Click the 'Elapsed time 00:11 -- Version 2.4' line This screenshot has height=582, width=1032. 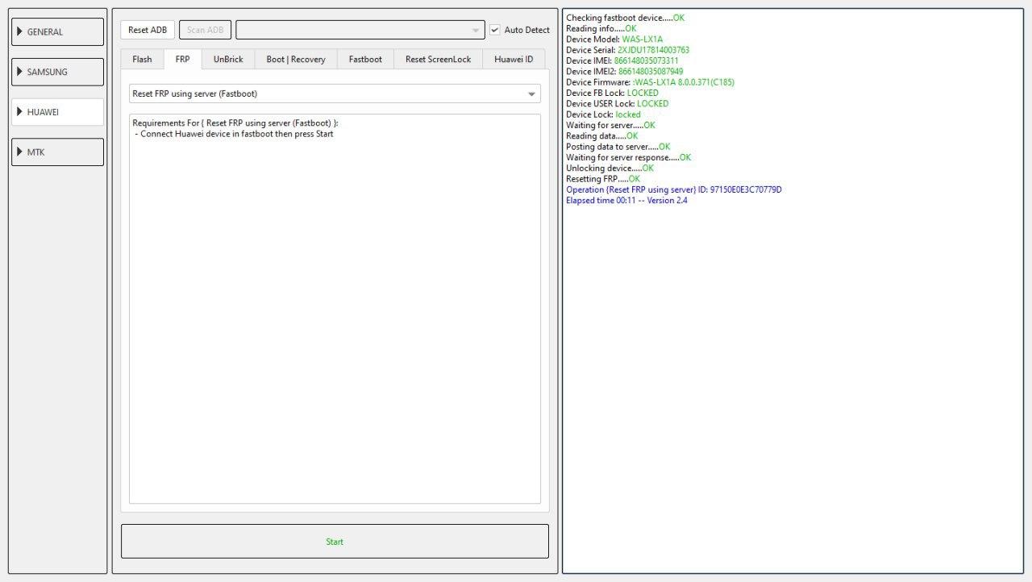click(627, 201)
